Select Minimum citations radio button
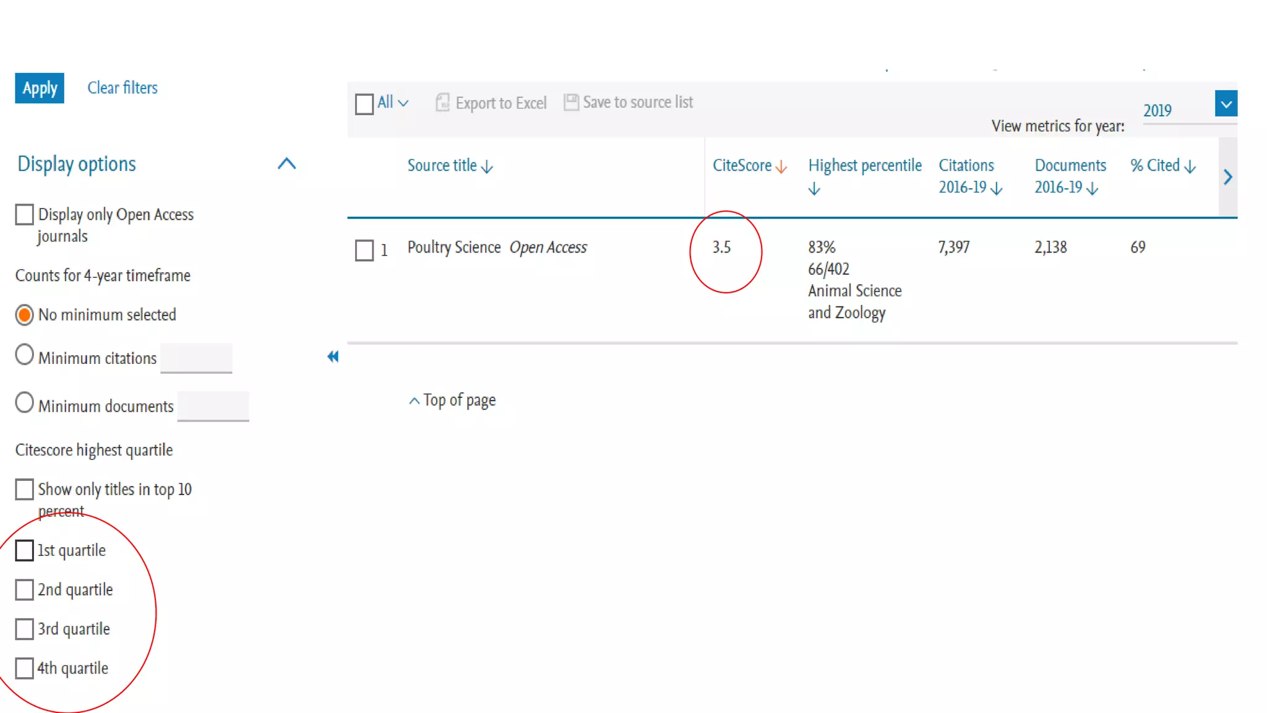This screenshot has height=713, width=1267. click(x=25, y=355)
